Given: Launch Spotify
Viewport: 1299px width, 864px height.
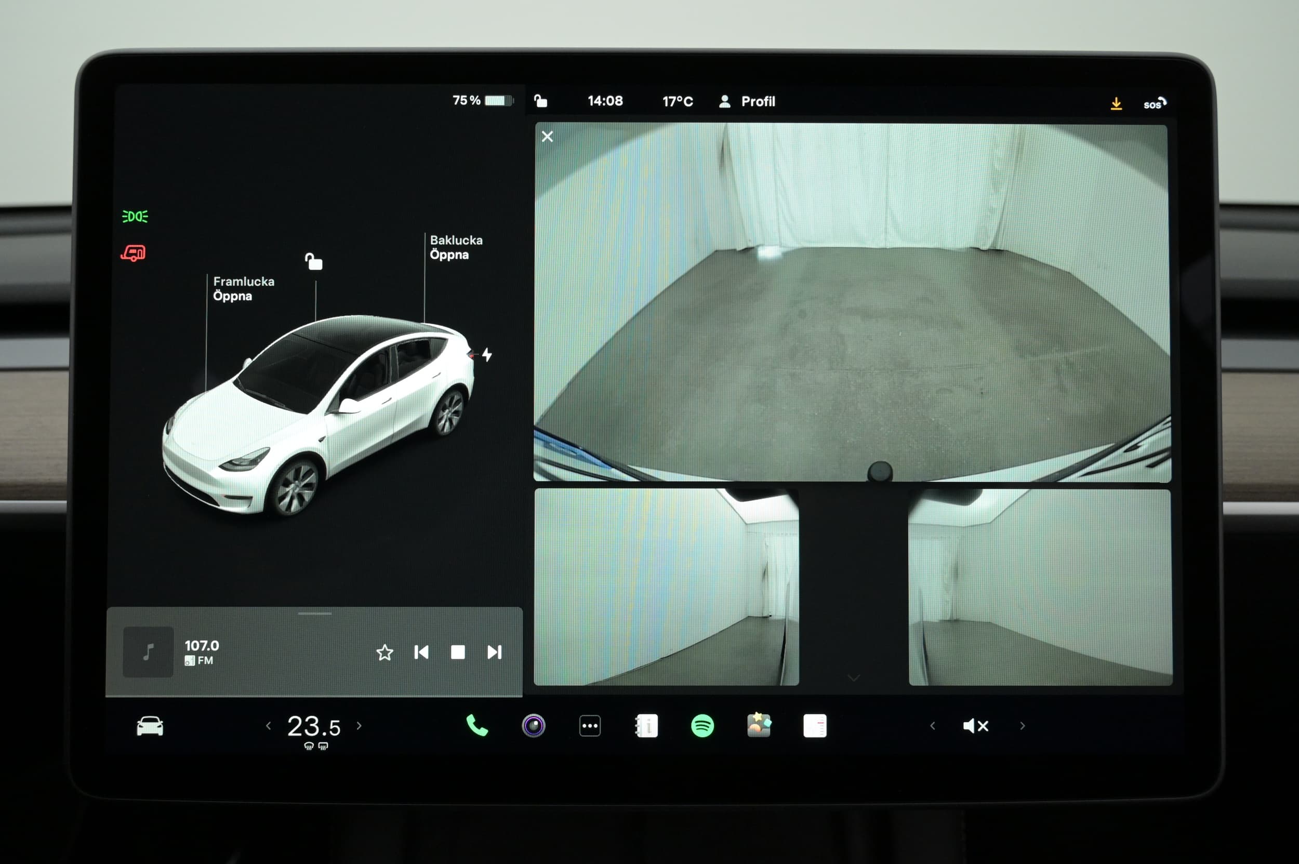Looking at the screenshot, I should [702, 726].
